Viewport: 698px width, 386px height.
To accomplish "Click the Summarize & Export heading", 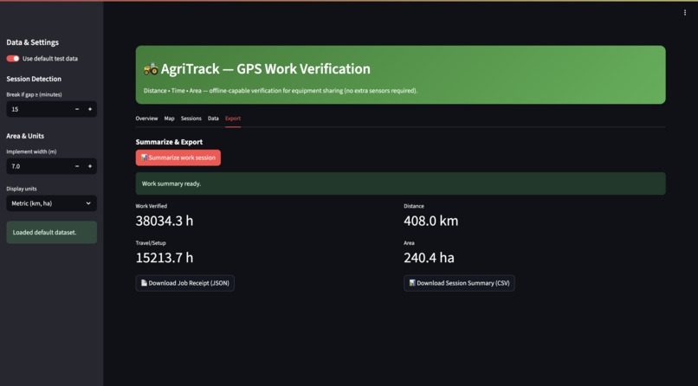I will (x=169, y=142).
